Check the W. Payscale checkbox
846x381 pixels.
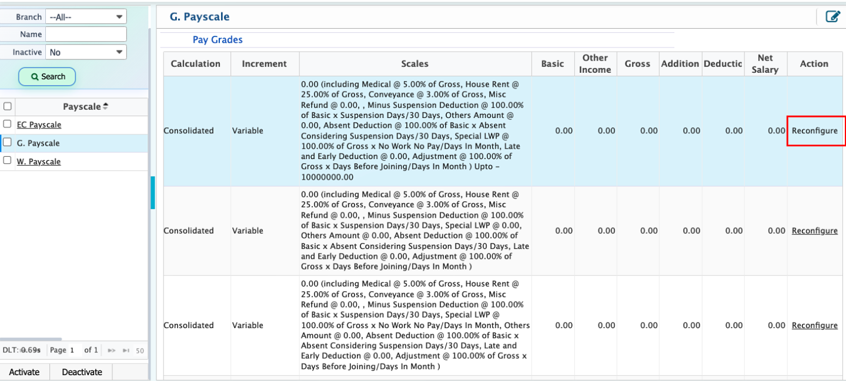click(8, 161)
